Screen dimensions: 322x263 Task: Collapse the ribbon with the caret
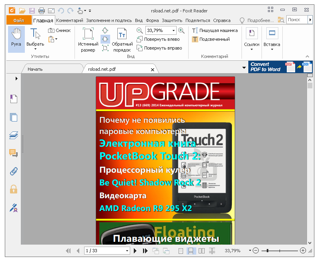308,56
